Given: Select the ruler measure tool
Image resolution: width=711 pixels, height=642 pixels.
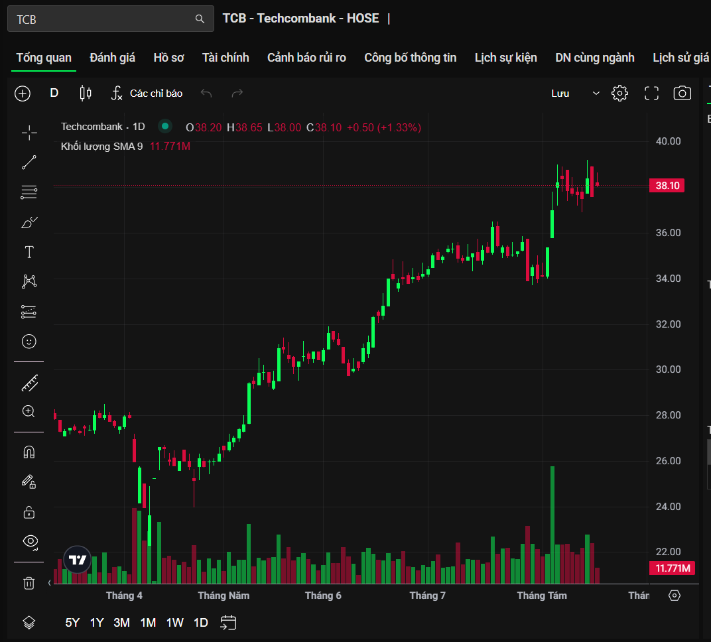Looking at the screenshot, I should point(29,383).
